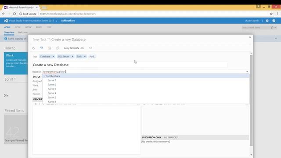
Task: Close the Microsoft Team Foundation tab
Action: pyautogui.click(x=37, y=7)
